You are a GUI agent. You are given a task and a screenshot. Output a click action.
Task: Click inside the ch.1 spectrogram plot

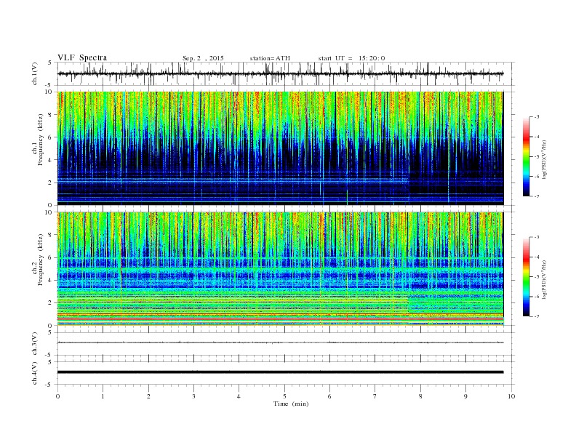[280, 148]
